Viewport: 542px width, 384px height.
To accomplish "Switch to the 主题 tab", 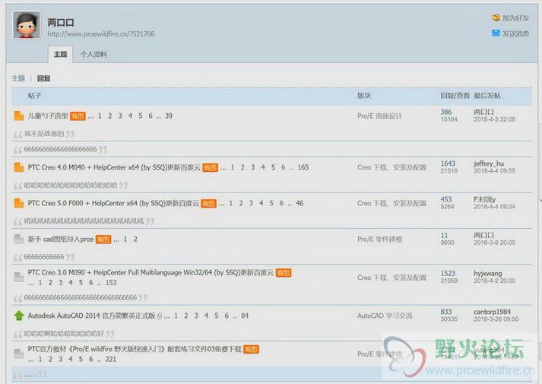I will point(60,54).
